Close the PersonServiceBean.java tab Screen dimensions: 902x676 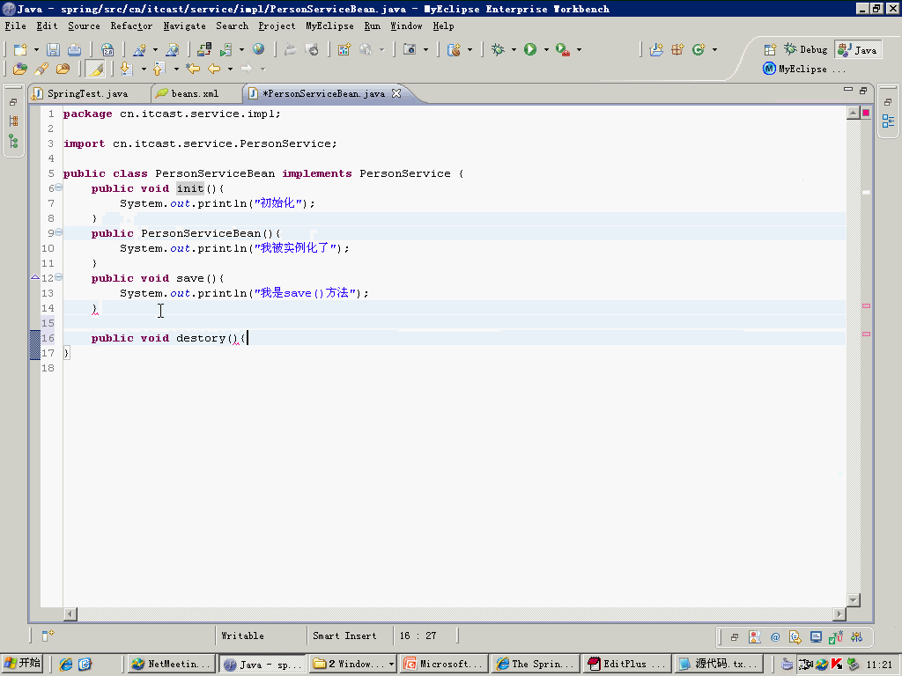click(396, 93)
